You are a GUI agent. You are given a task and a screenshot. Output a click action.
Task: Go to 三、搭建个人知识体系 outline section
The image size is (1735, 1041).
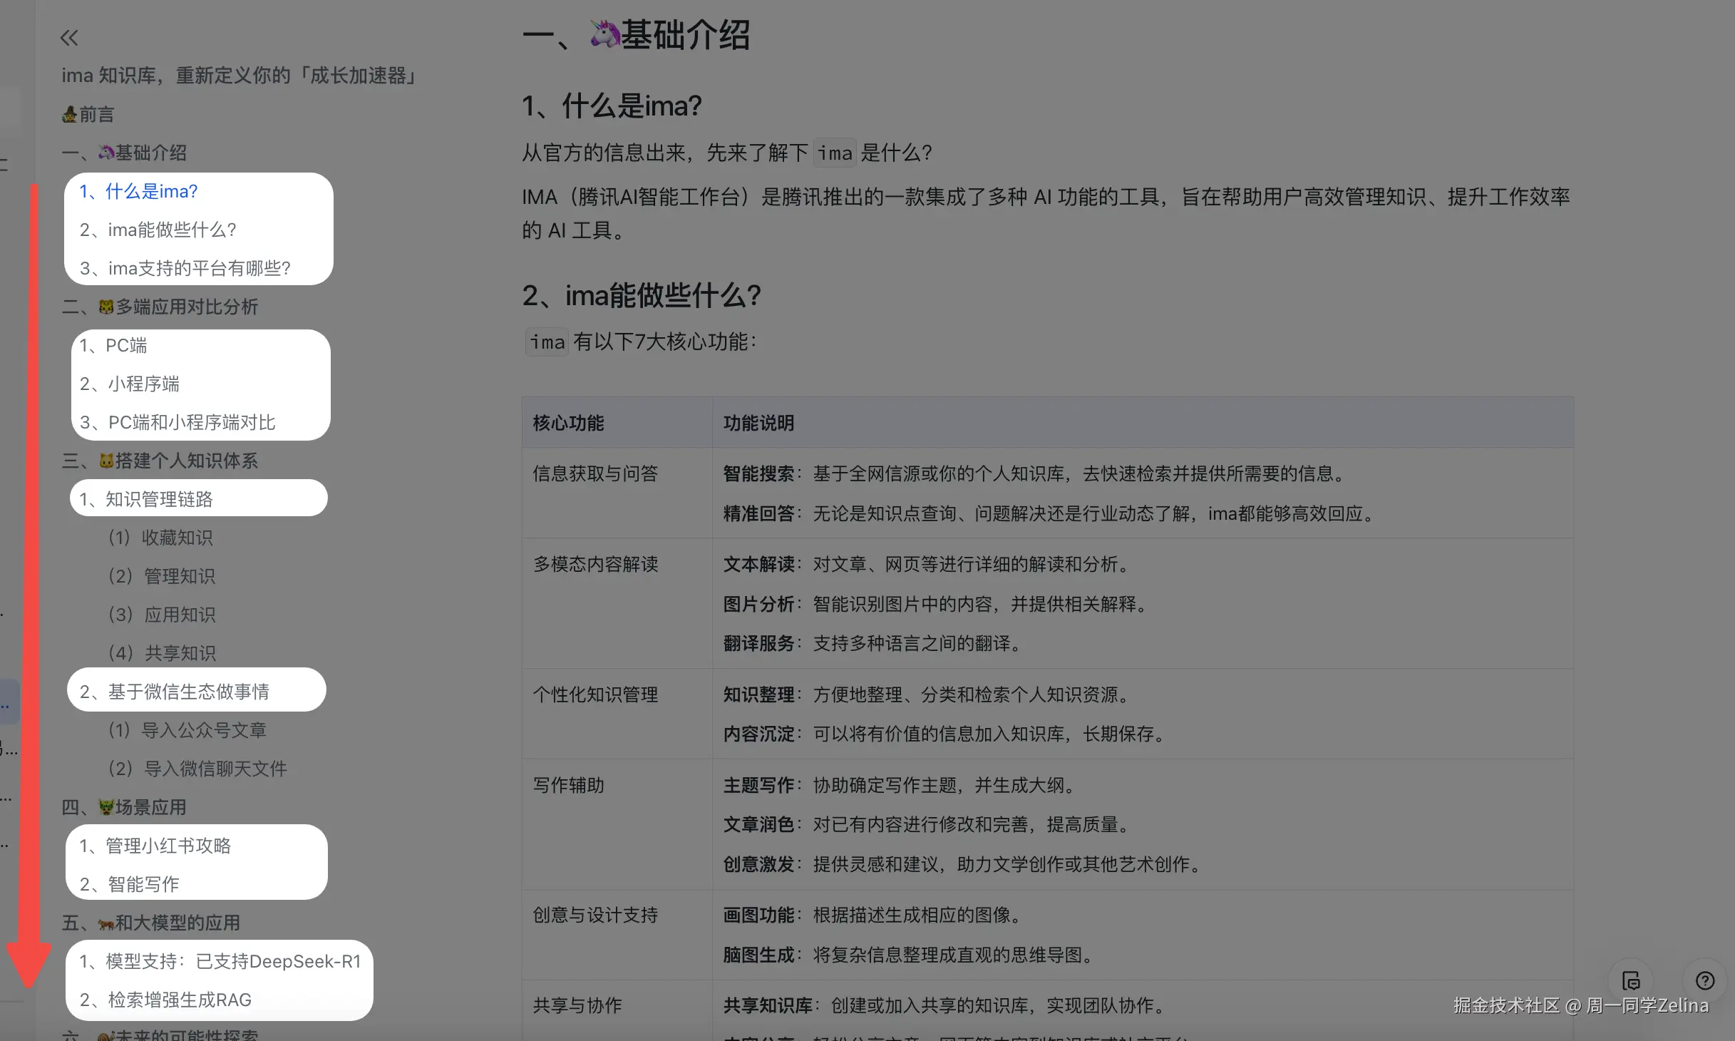click(160, 461)
